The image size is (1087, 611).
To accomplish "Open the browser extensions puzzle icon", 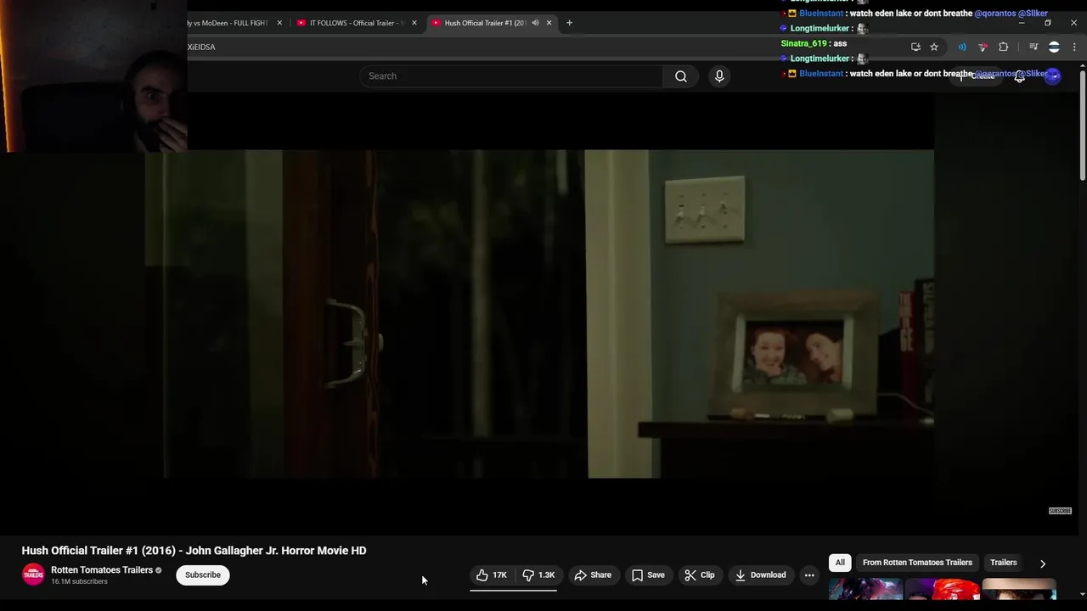I will click(1003, 47).
